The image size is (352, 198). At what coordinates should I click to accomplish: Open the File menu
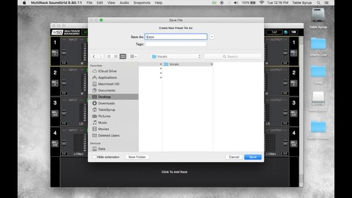click(89, 3)
